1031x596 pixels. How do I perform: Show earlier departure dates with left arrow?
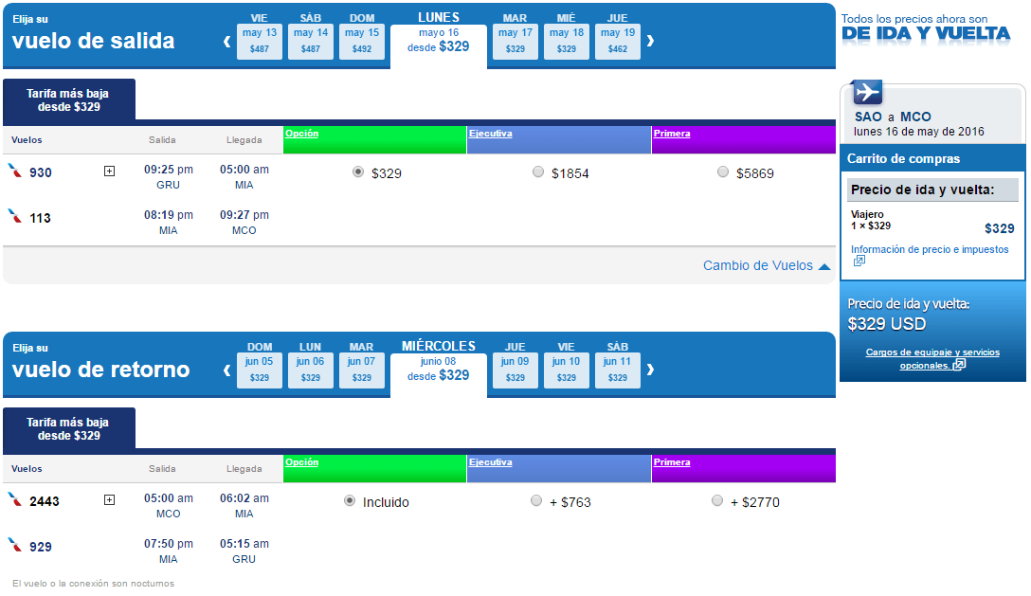[226, 42]
